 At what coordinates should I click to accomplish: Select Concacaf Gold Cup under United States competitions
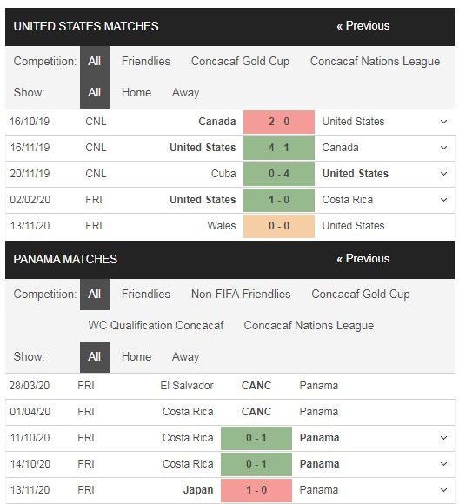[240, 62]
